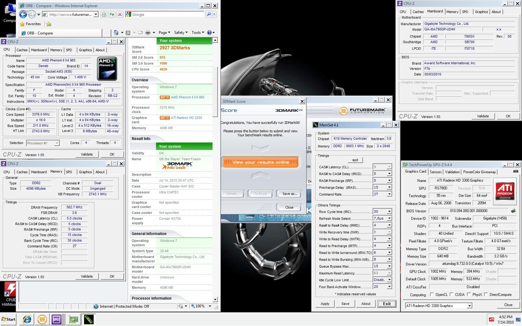Toggle the DirectCompute checkbox in GPU-Z

coord(486,294)
